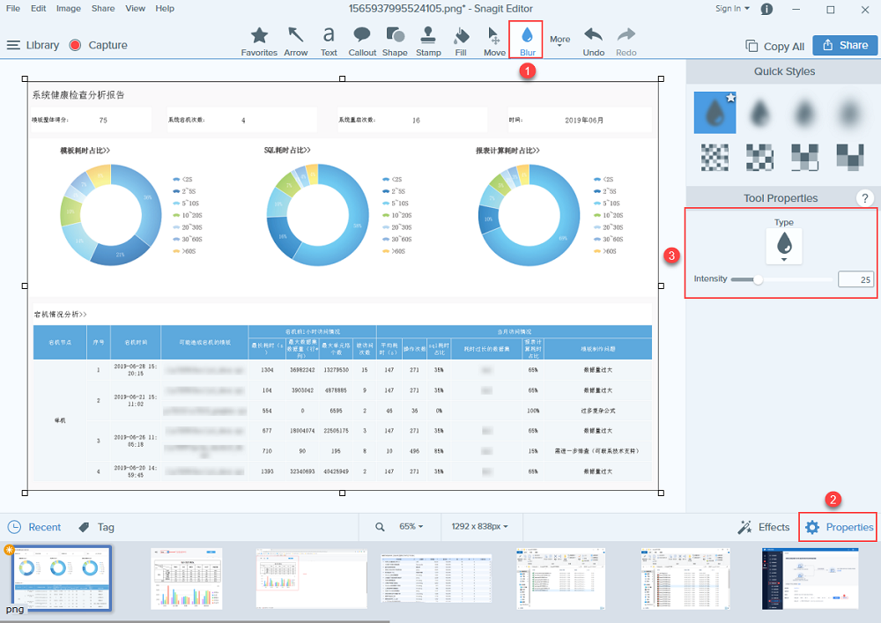Click the Share button
881x623 pixels.
[844, 46]
